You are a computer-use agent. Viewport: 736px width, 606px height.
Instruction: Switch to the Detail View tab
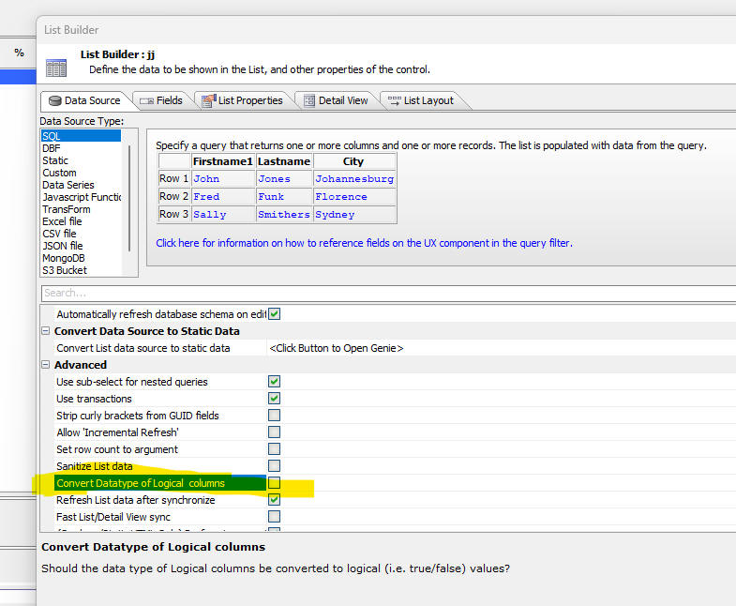(336, 100)
